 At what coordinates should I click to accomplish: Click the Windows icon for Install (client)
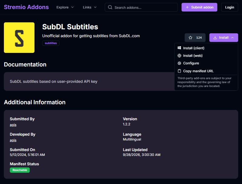179,48
